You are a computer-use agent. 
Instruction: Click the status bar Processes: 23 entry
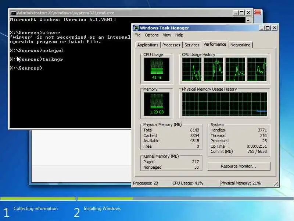click(151, 183)
